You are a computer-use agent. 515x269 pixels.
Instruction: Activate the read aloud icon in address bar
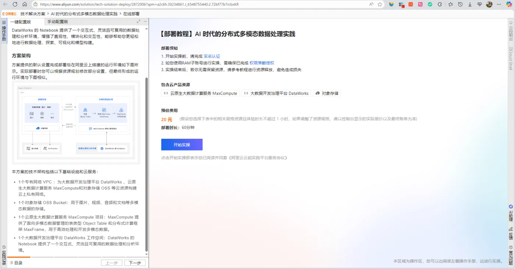371,4
